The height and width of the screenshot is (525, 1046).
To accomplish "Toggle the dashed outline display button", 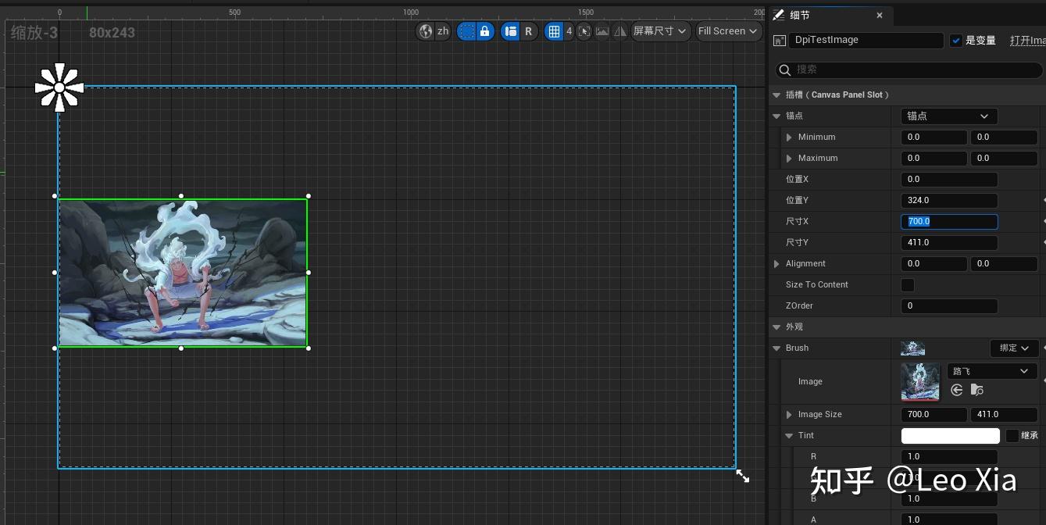I will [x=466, y=31].
